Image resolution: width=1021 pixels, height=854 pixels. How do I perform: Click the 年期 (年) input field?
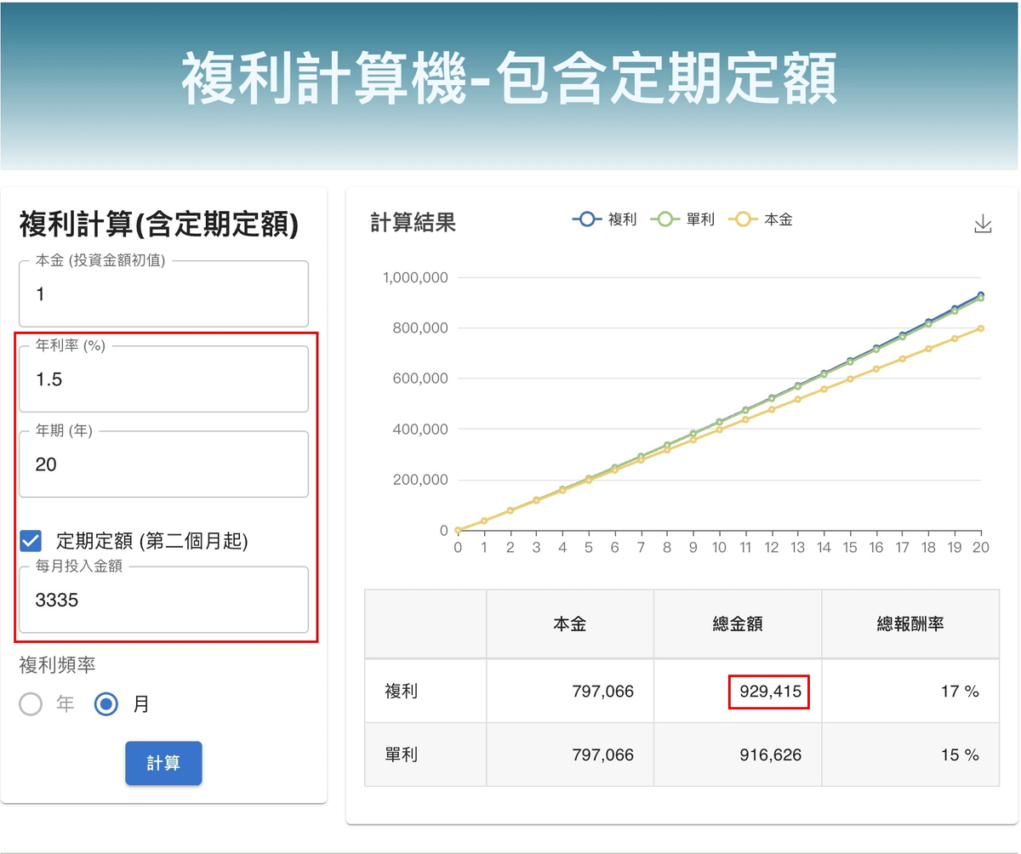163,464
